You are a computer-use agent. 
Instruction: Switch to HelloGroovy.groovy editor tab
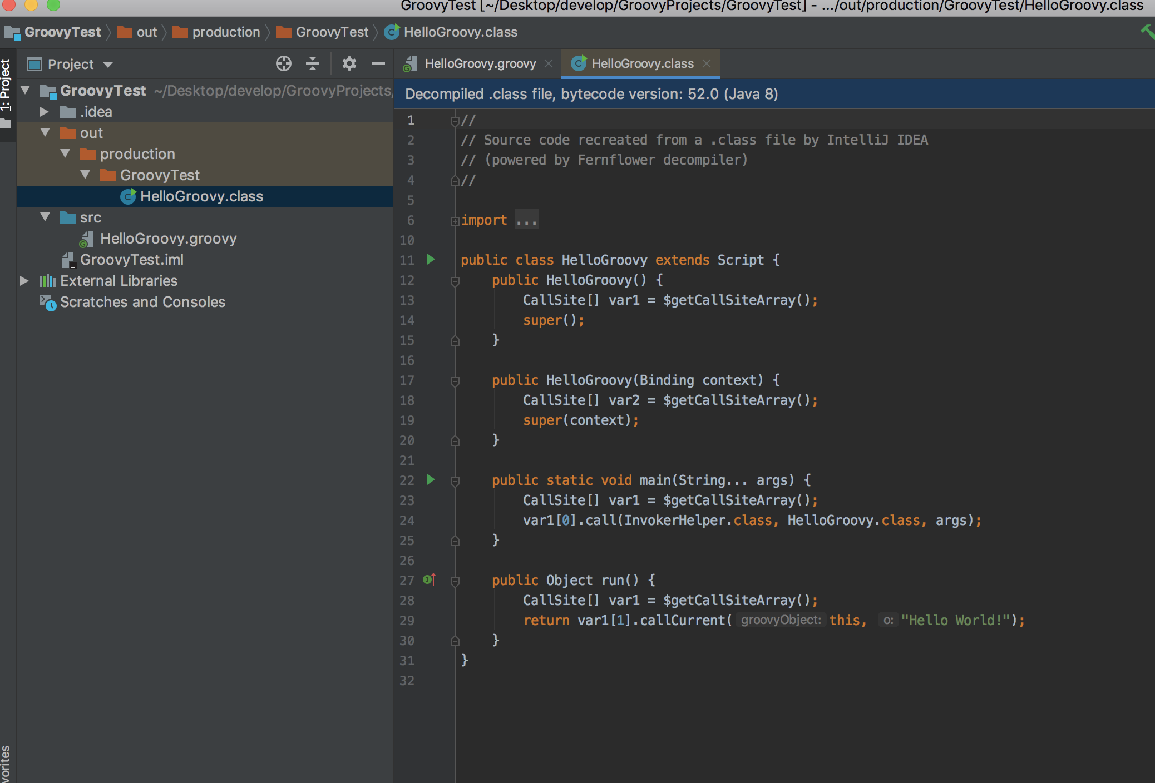click(x=480, y=63)
